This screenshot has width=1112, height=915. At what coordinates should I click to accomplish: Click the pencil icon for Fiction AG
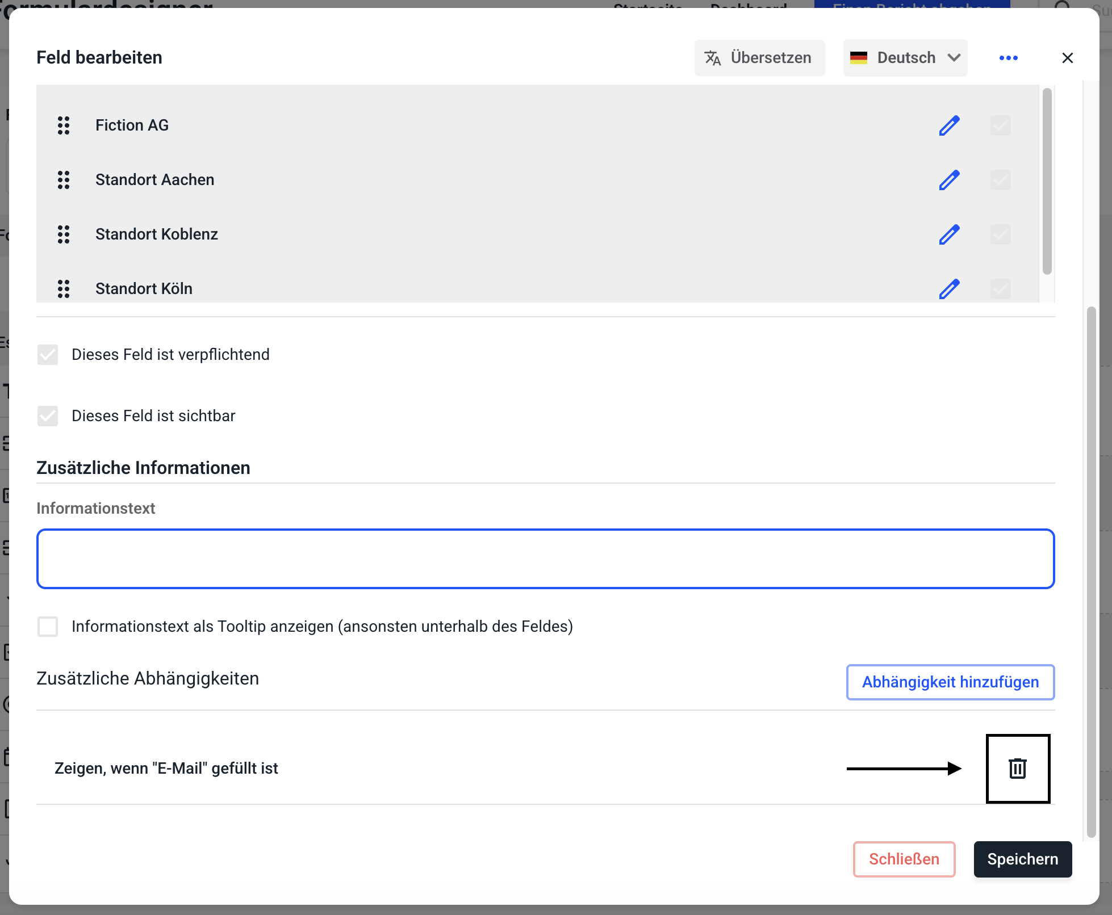tap(949, 125)
